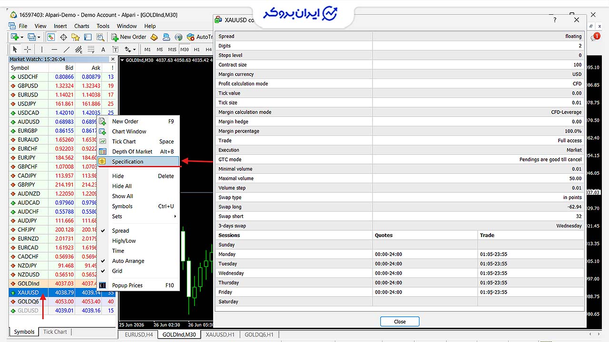This screenshot has height=342, width=609.
Task: Pick the vertical line drawing tool
Action: tap(42, 49)
